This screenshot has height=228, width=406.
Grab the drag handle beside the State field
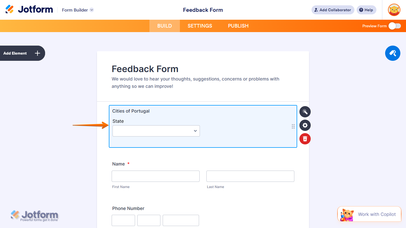tap(293, 126)
